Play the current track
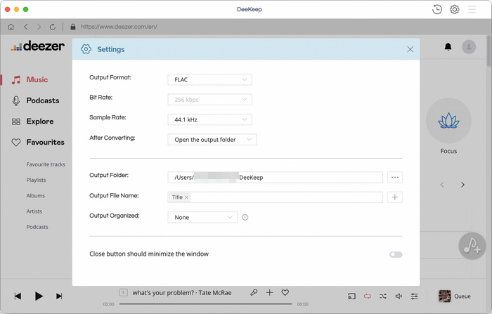This screenshot has width=492, height=314. coord(39,296)
